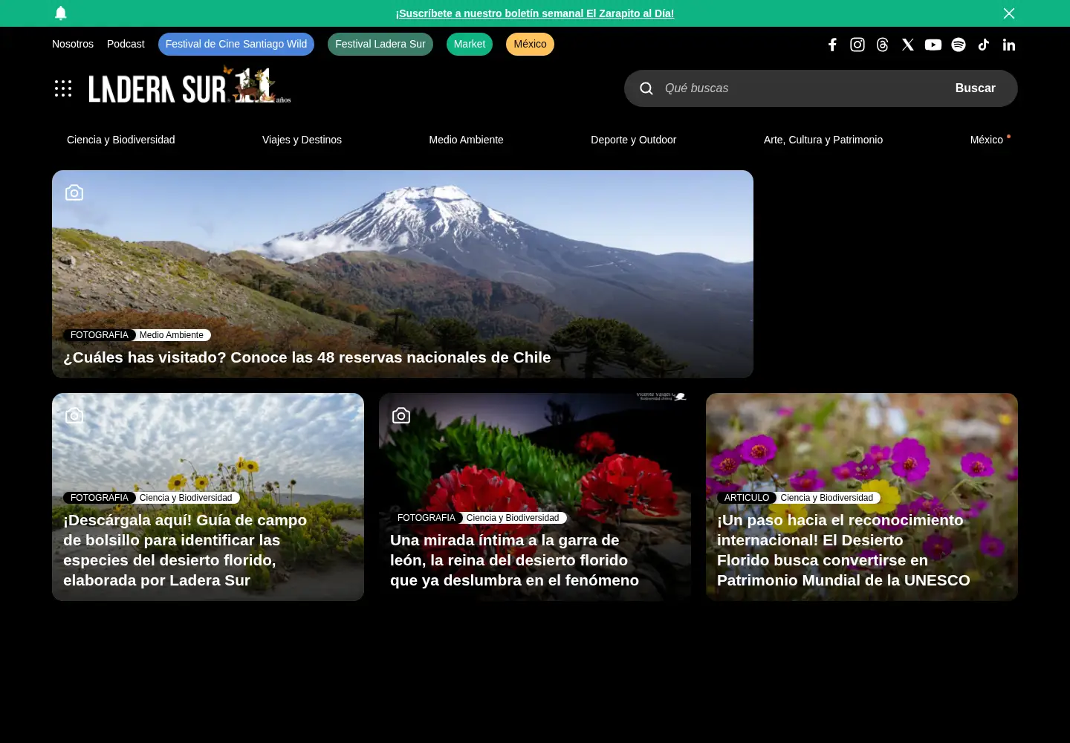Click camera icon on Guía de campo card

coord(74,415)
